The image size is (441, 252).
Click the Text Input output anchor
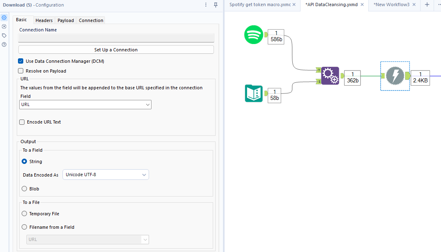pos(266,93)
